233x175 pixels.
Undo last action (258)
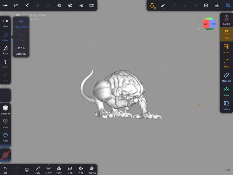[5, 170]
